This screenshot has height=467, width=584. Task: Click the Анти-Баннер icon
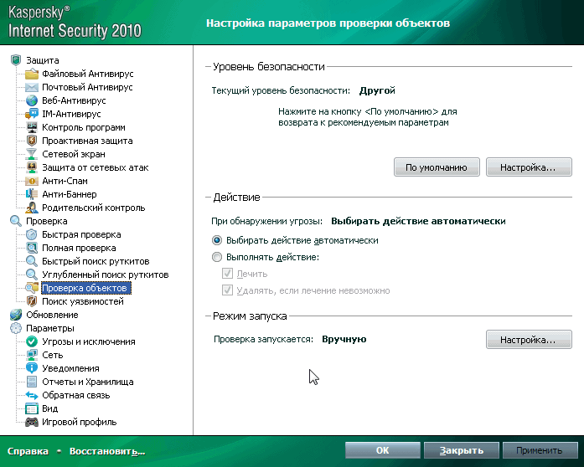(x=32, y=194)
